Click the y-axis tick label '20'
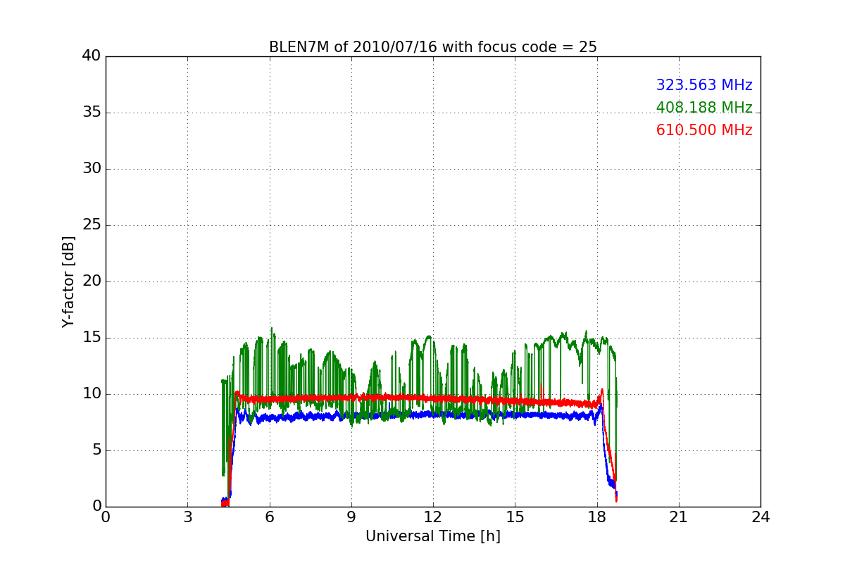 pos(92,281)
